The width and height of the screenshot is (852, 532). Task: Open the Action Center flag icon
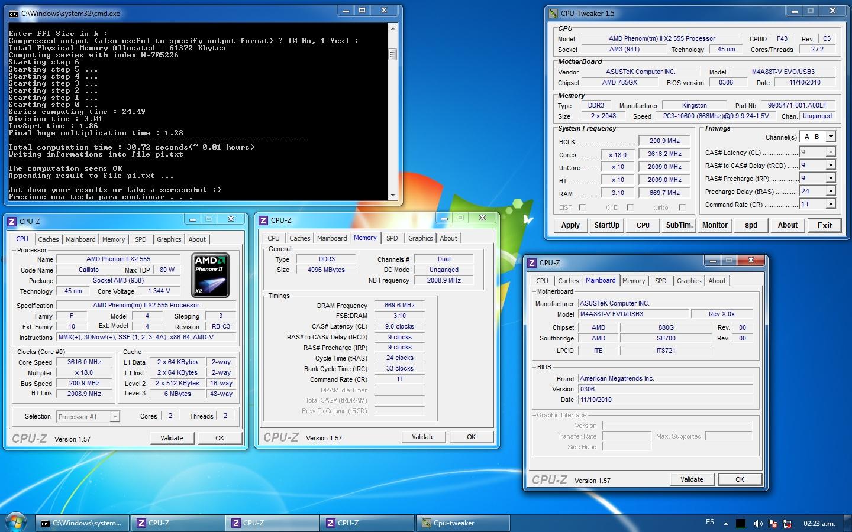[x=773, y=523]
